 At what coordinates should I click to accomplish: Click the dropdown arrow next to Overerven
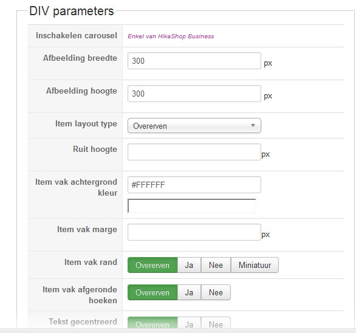(253, 125)
